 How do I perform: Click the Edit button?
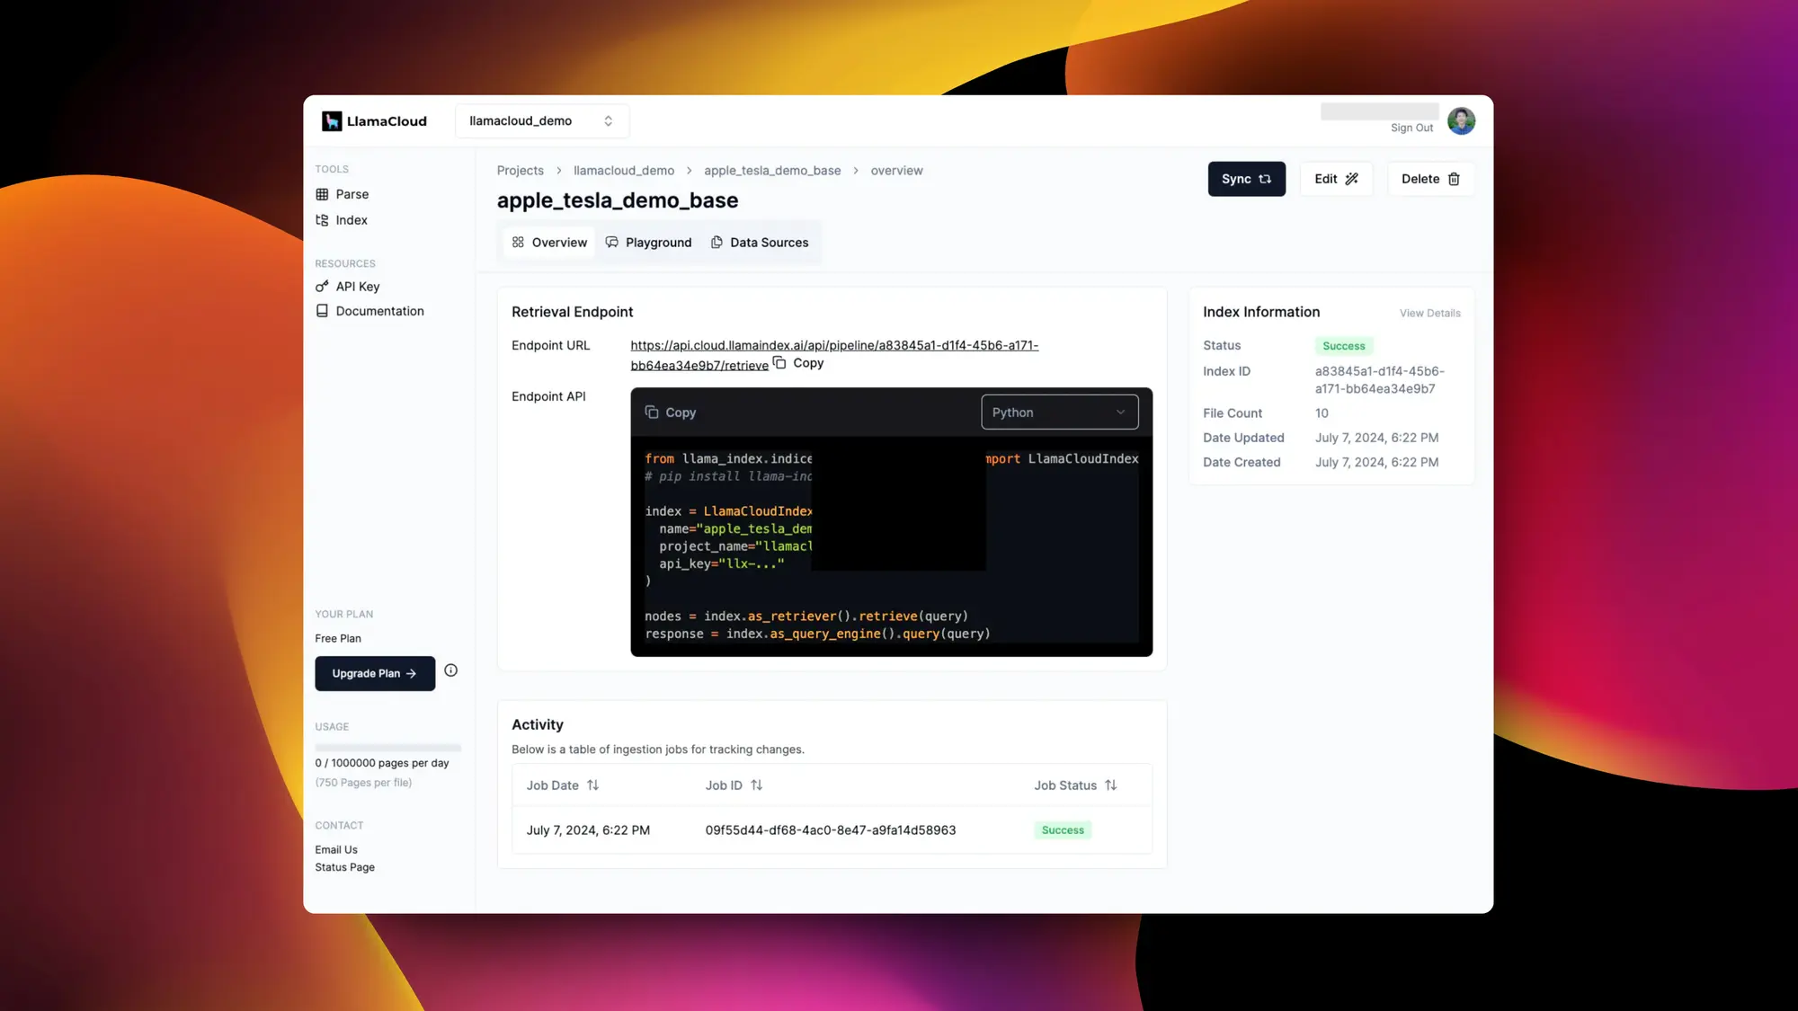pyautogui.click(x=1336, y=179)
